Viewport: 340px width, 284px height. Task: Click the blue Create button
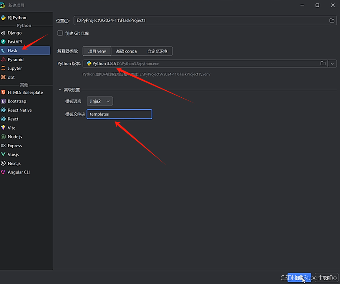coord(299,277)
